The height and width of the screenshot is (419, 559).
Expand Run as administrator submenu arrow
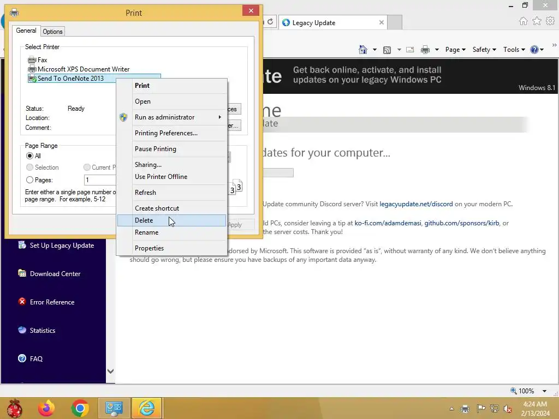[219, 117]
